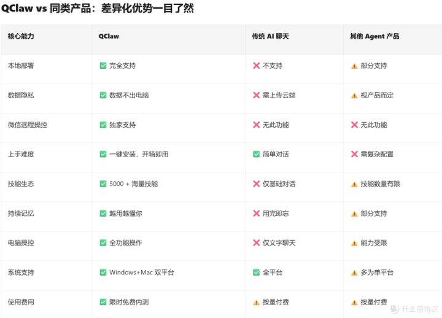Click the green check beside 限时免费内测
Screen dimensions: 442x318
(103, 301)
